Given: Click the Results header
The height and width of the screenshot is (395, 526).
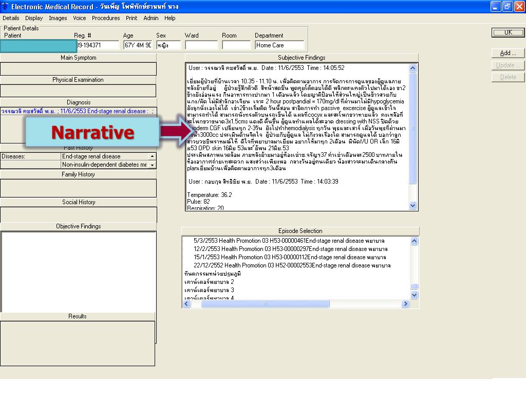Looking at the screenshot, I should [x=78, y=316].
